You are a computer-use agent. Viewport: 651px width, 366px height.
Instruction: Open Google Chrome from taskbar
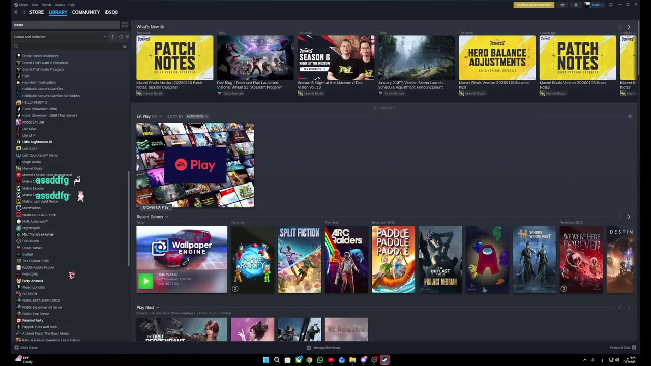click(x=309, y=360)
